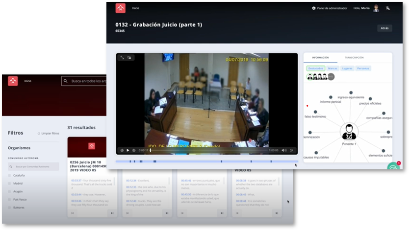This screenshot has width=409, height=230.
Task: Click the wide block marker on the lower timeline
Action: (x=154, y=161)
